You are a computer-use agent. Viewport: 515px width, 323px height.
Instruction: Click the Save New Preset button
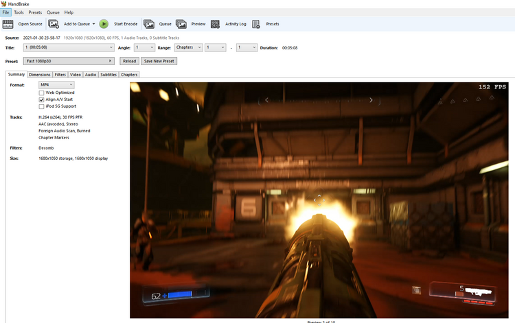(x=159, y=61)
